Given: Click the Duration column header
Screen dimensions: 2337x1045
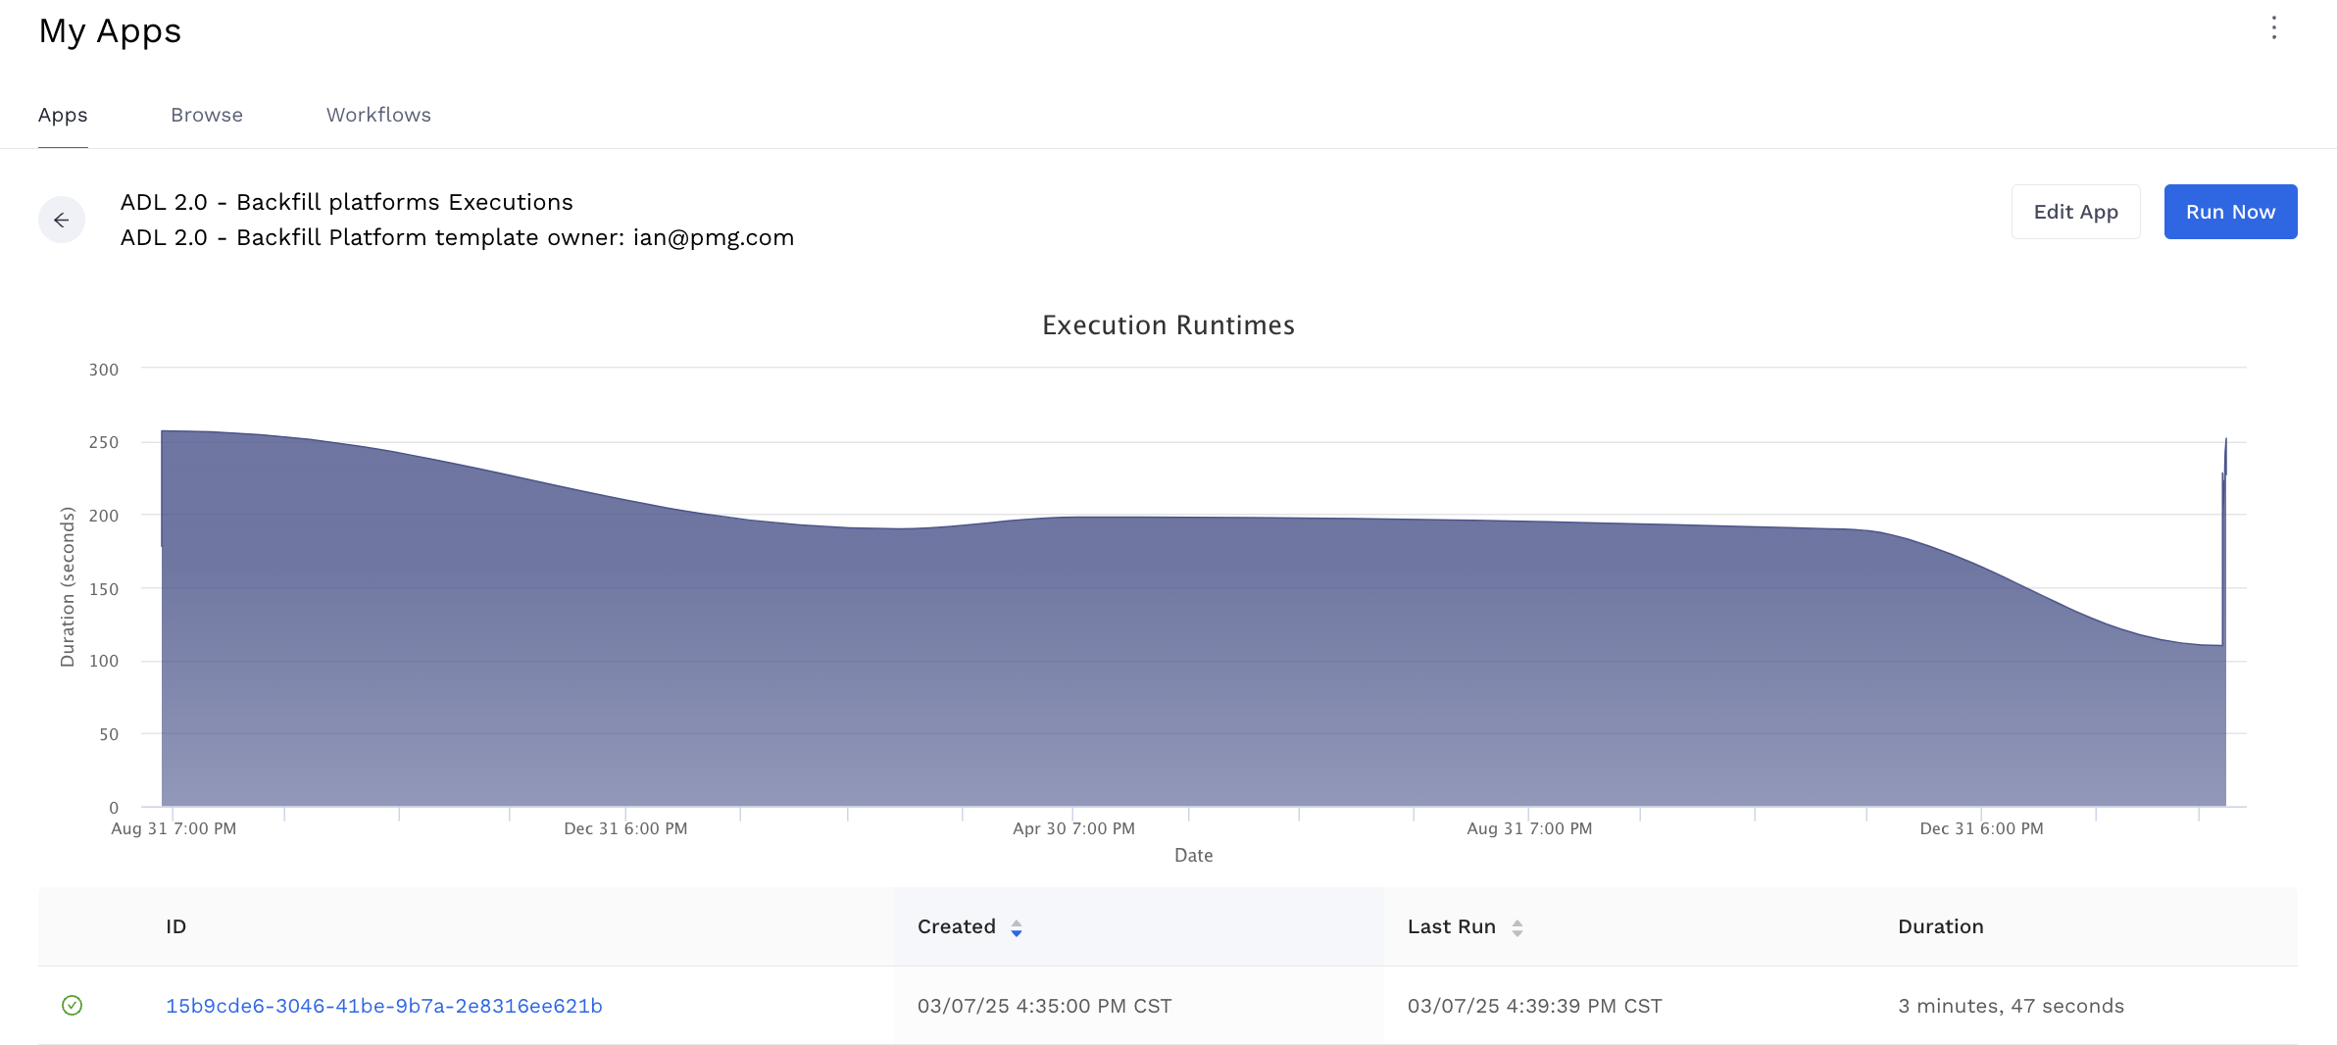Looking at the screenshot, I should 1940,926.
